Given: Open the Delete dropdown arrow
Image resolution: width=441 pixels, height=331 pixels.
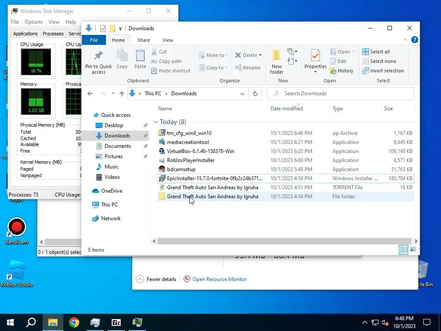Looking at the screenshot, I should click(x=260, y=55).
